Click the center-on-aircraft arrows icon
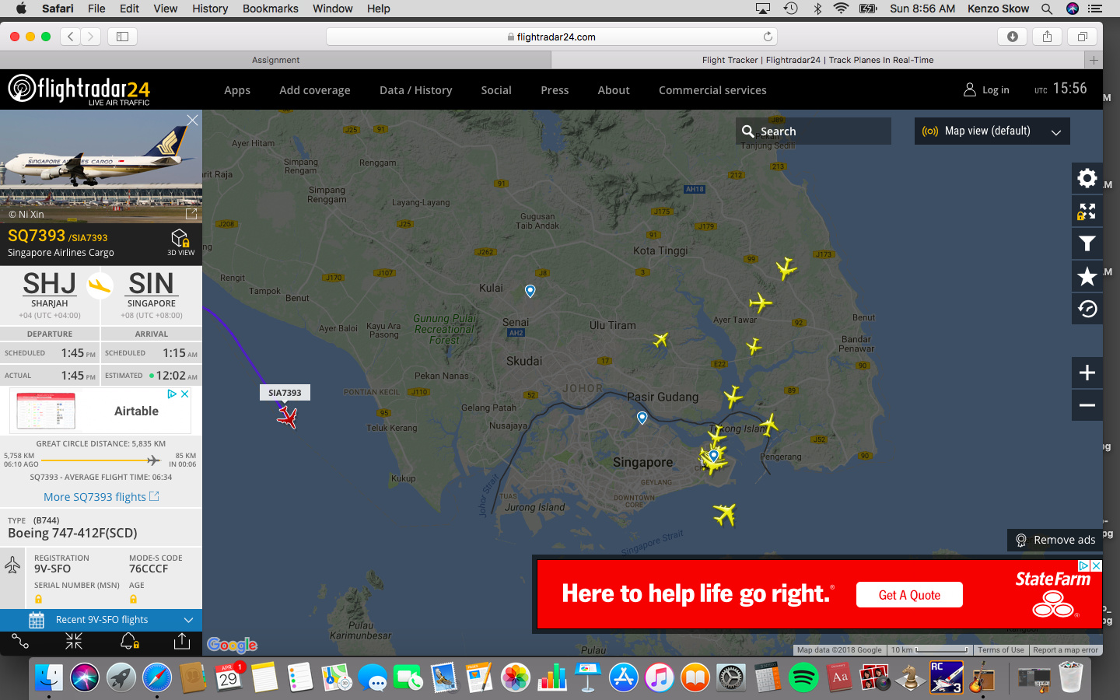Screen dimensions: 1120x700 (74, 642)
